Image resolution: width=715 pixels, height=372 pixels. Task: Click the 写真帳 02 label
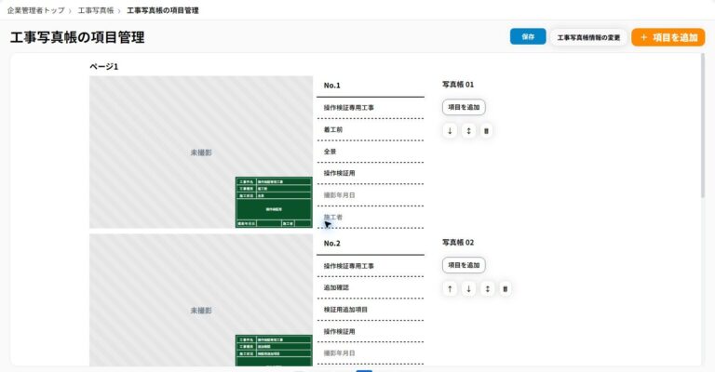(x=458, y=243)
